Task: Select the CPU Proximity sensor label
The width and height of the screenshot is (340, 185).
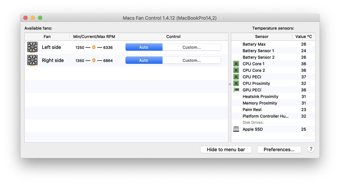Action: click(x=256, y=83)
